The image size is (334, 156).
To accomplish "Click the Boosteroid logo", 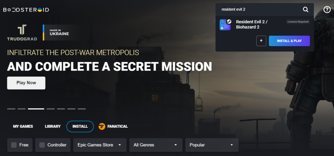I will pyautogui.click(x=26, y=10).
